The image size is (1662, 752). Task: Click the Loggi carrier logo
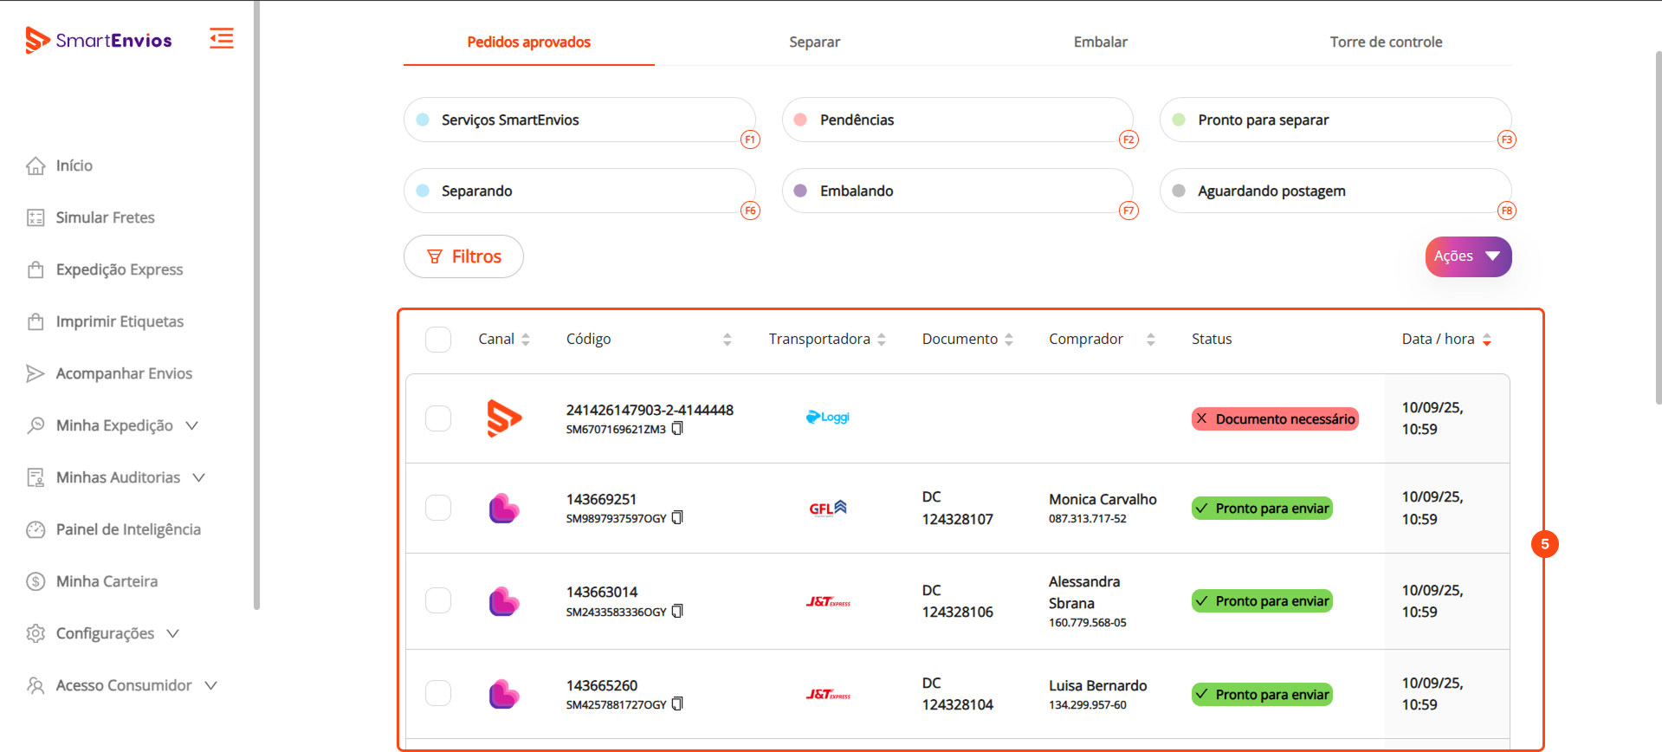(828, 418)
